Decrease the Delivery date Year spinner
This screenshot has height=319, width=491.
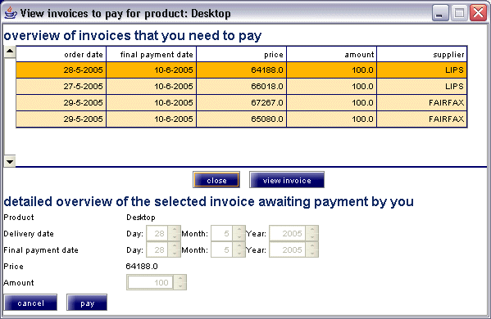(311, 237)
